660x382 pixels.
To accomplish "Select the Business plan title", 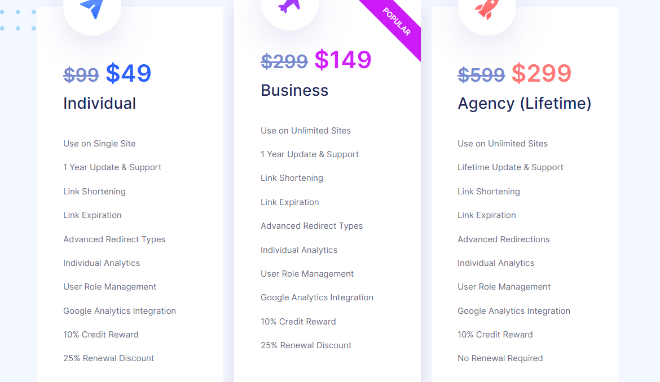I will pyautogui.click(x=294, y=90).
